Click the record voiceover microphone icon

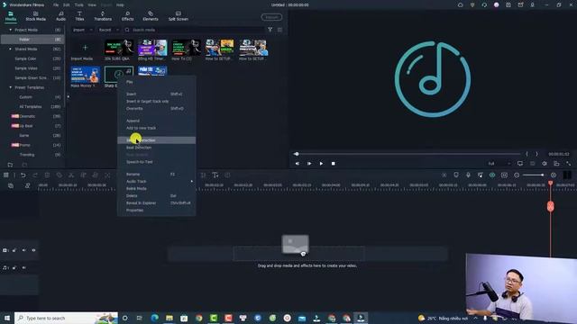tap(468, 175)
